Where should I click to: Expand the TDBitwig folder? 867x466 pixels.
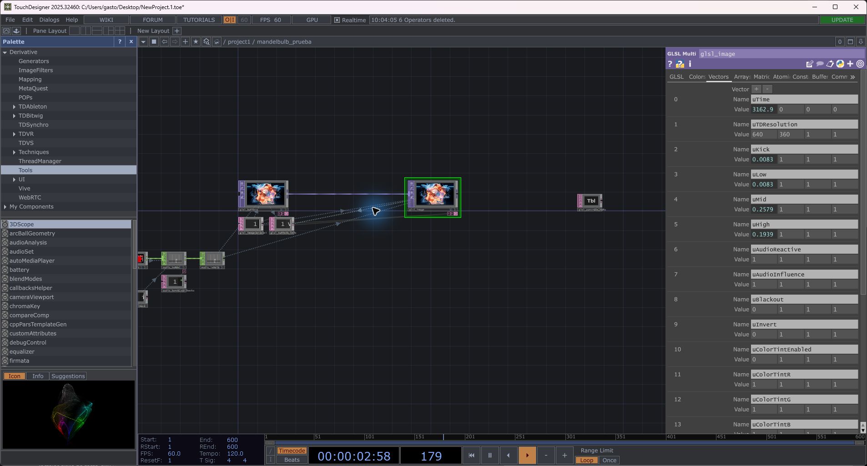pyautogui.click(x=14, y=116)
